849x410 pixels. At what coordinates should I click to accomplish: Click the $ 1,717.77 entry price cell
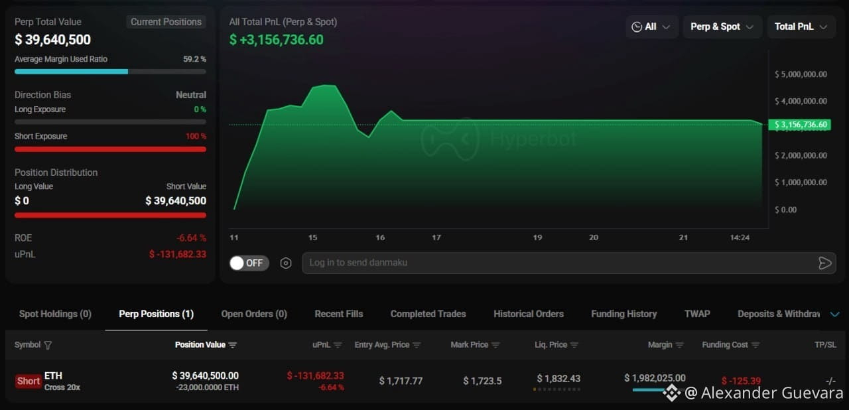click(x=401, y=381)
